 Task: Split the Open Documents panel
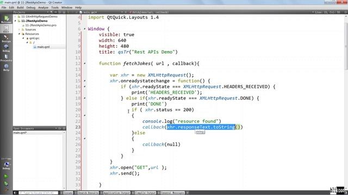click(x=60, y=128)
